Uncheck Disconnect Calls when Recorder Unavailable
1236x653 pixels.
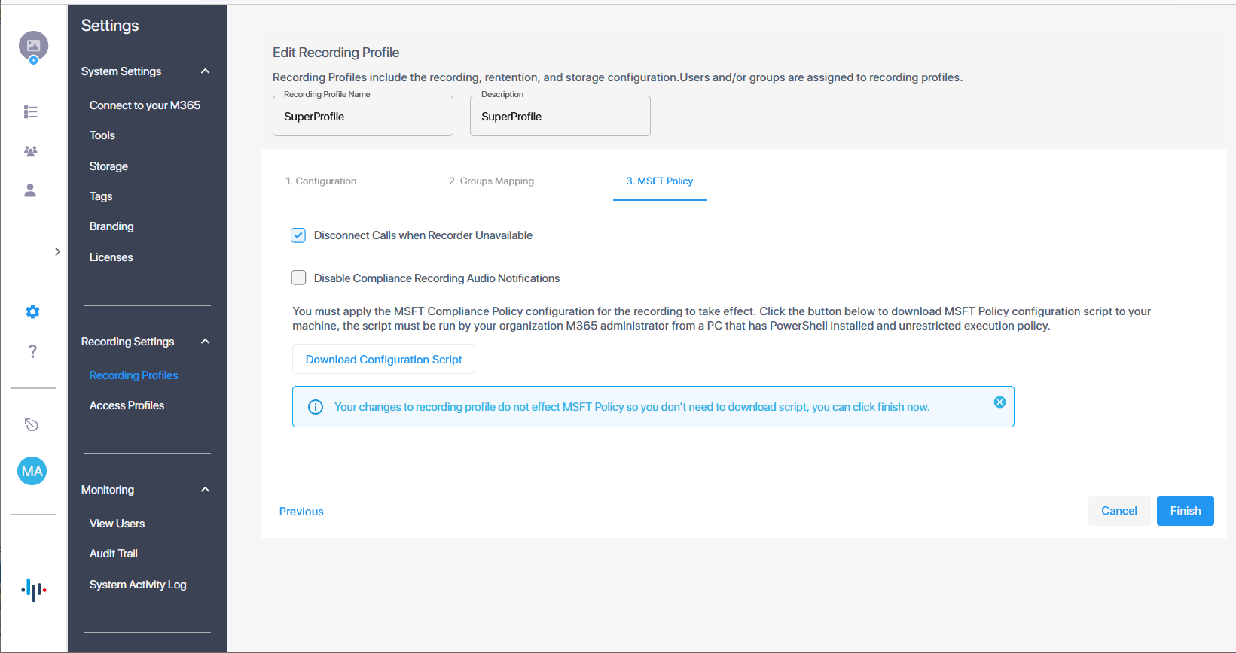298,235
